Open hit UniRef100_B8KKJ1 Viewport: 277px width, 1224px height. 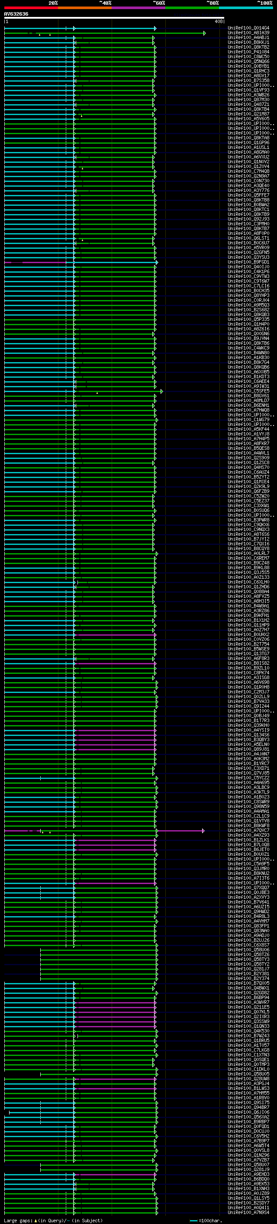(x=248, y=42)
